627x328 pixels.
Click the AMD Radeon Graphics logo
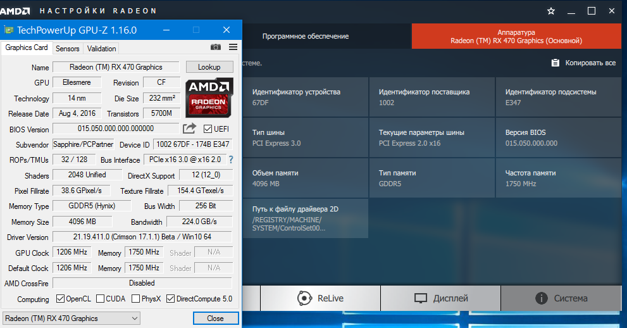point(209,98)
